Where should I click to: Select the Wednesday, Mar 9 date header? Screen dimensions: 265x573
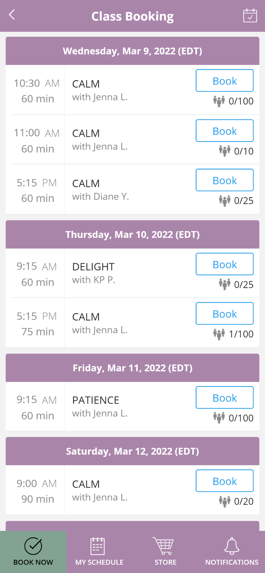[132, 51]
